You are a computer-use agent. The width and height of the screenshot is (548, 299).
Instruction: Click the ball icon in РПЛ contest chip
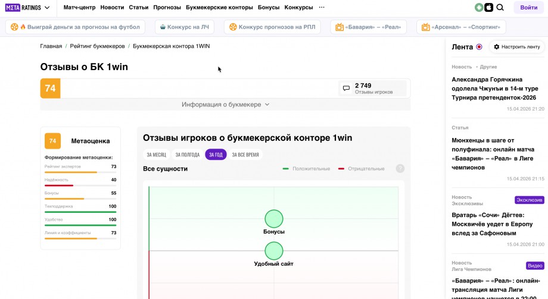click(233, 27)
